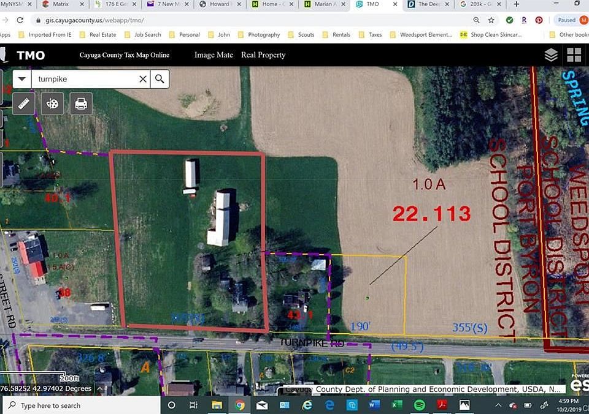This screenshot has width=589, height=414.
Task: Open the draw tool with palette icon
Action: (52, 103)
